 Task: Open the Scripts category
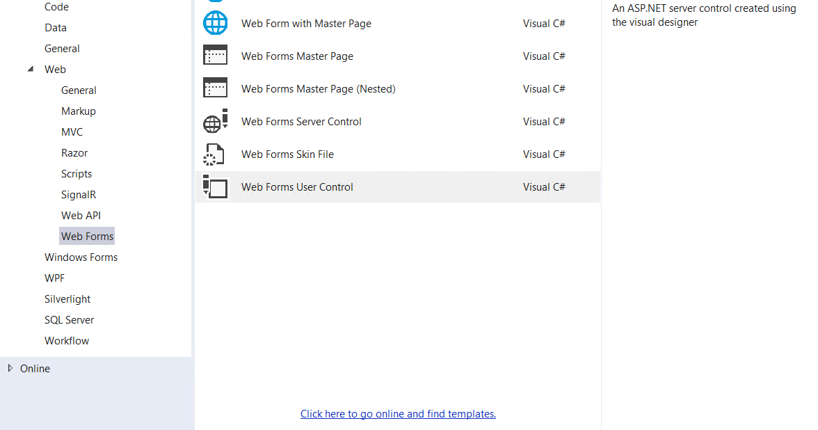[x=77, y=174]
